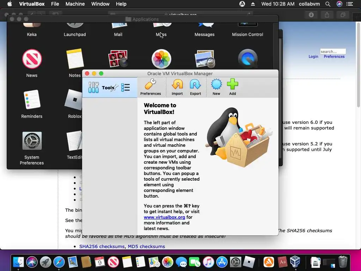Open Messages from the Dock
This screenshot has height=271, width=361.
point(181,262)
